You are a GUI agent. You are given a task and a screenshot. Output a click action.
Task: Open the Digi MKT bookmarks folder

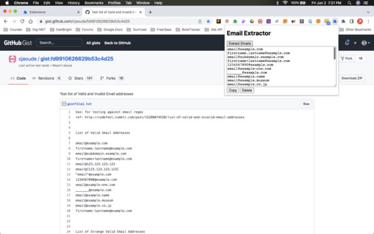[36, 30]
